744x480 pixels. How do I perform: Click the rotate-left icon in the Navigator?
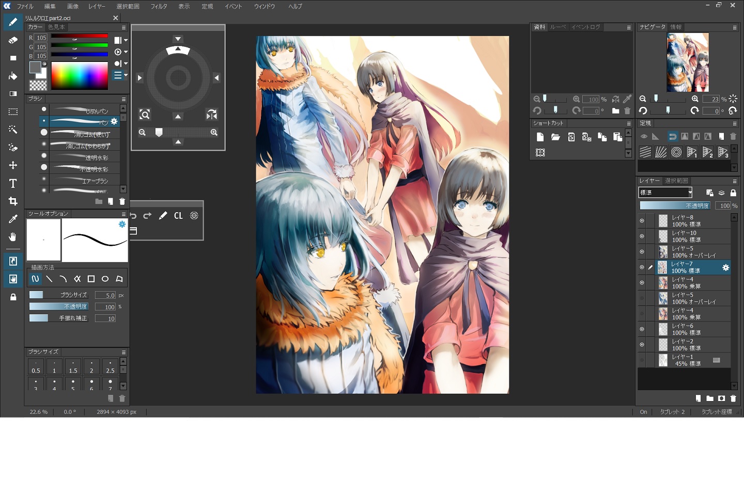coord(643,110)
